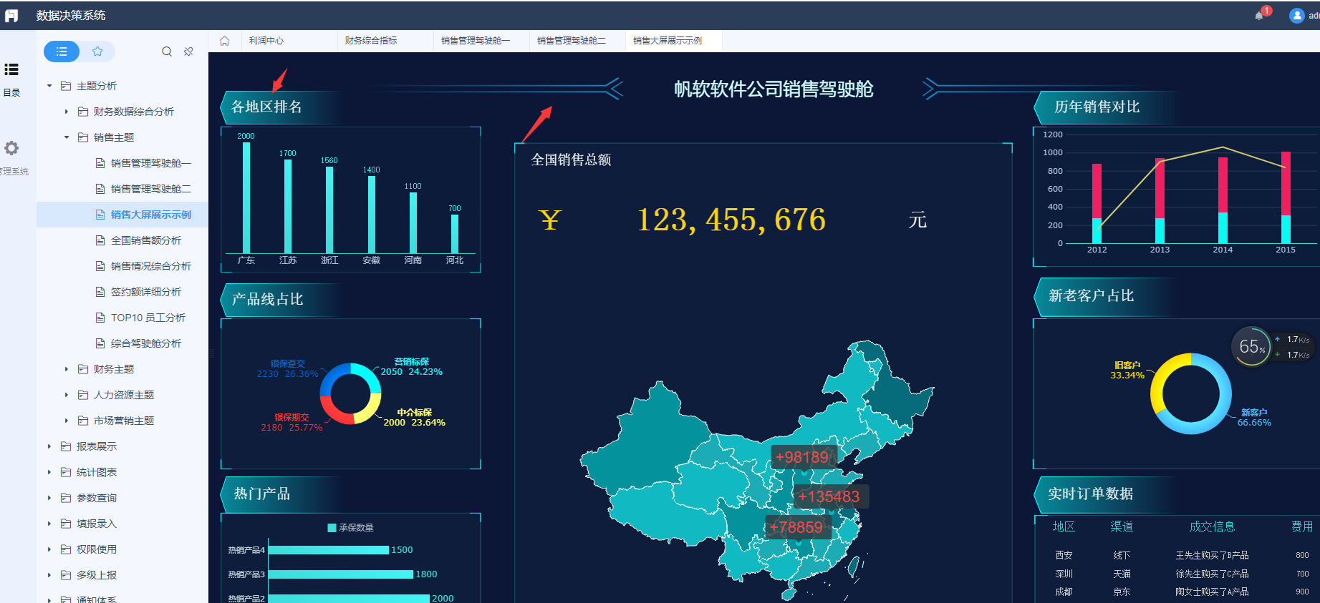Click the 统计图表 folder icon
This screenshot has height=603, width=1320.
coord(66,472)
